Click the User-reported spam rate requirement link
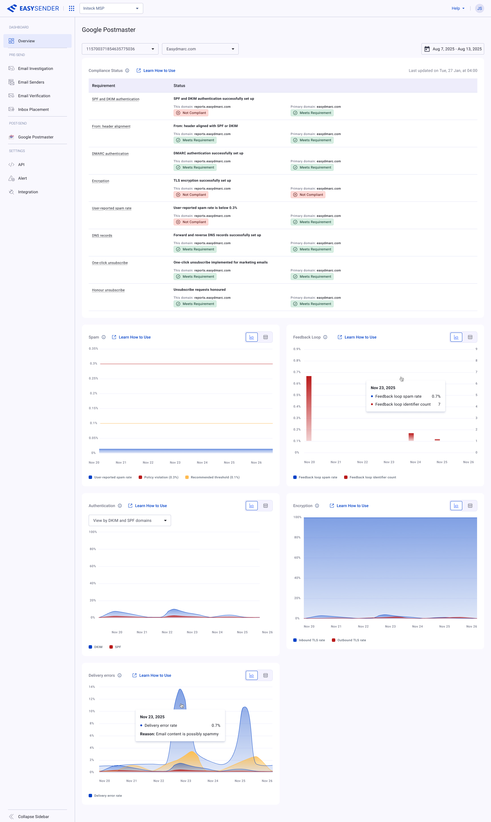491x822 pixels. point(111,208)
